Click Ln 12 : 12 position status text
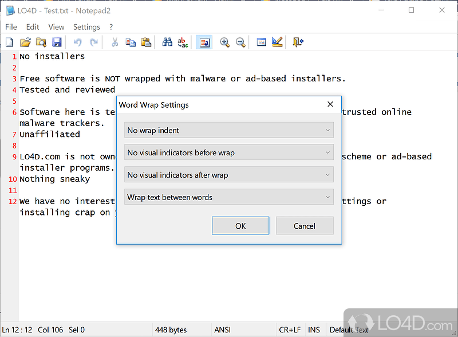Screen dimensions: 458x337 (17, 330)
